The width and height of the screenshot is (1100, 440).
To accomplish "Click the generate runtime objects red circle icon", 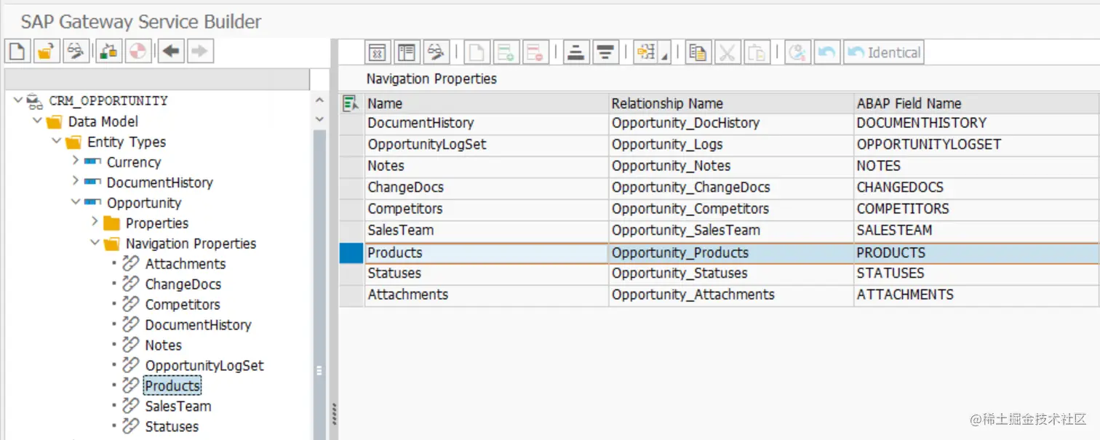I will (x=137, y=51).
